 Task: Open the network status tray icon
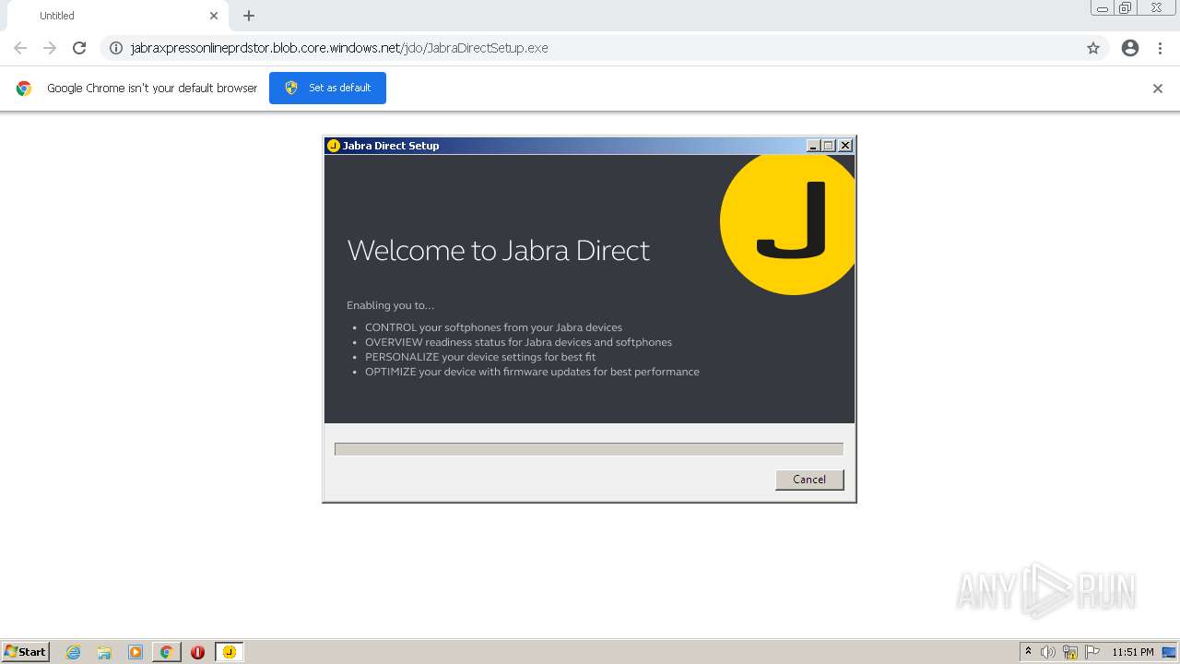1070,652
